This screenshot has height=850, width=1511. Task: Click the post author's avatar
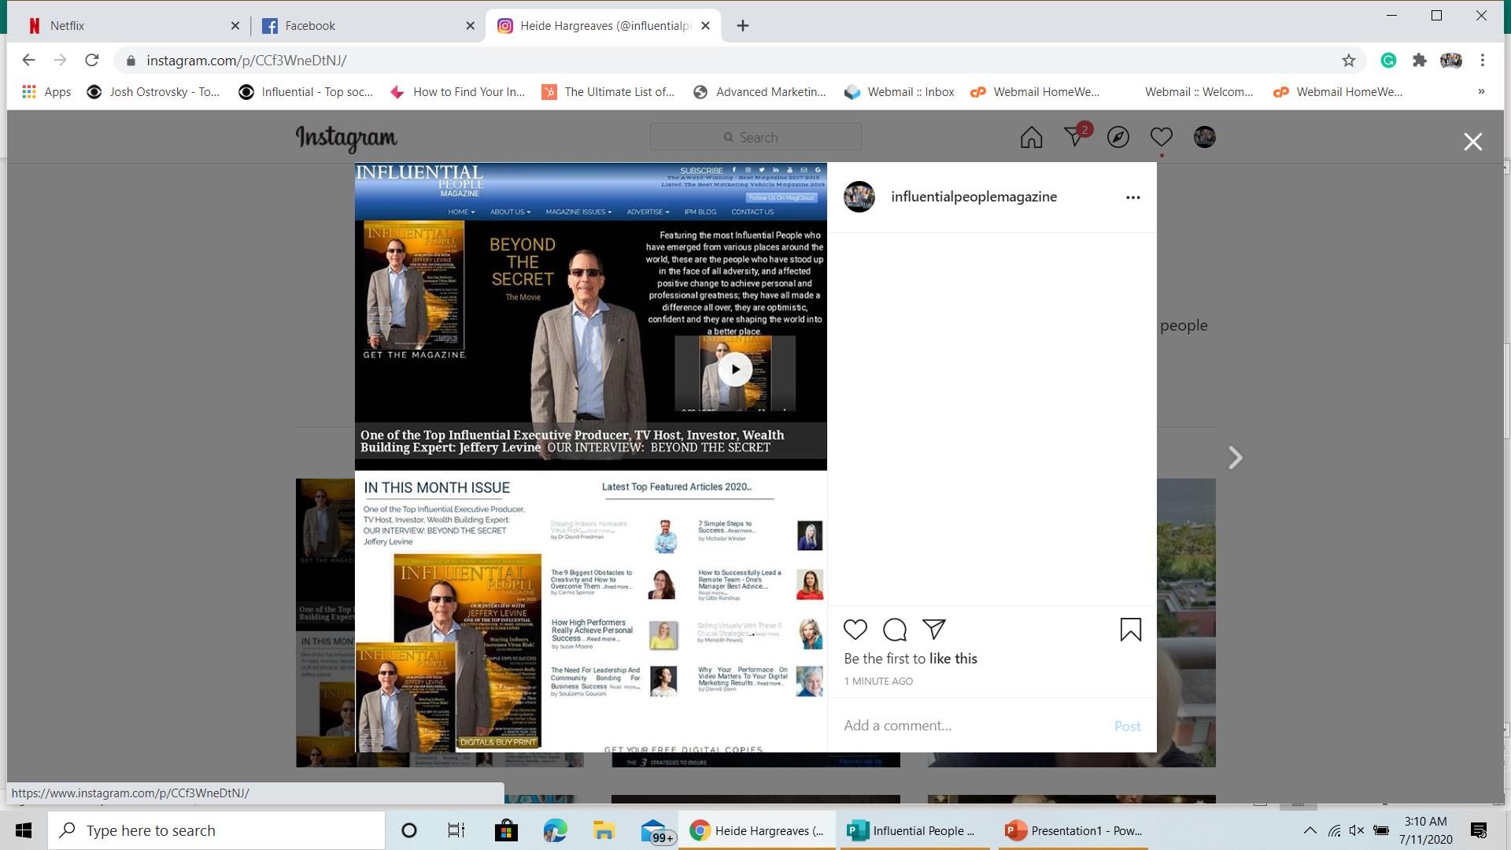859,197
